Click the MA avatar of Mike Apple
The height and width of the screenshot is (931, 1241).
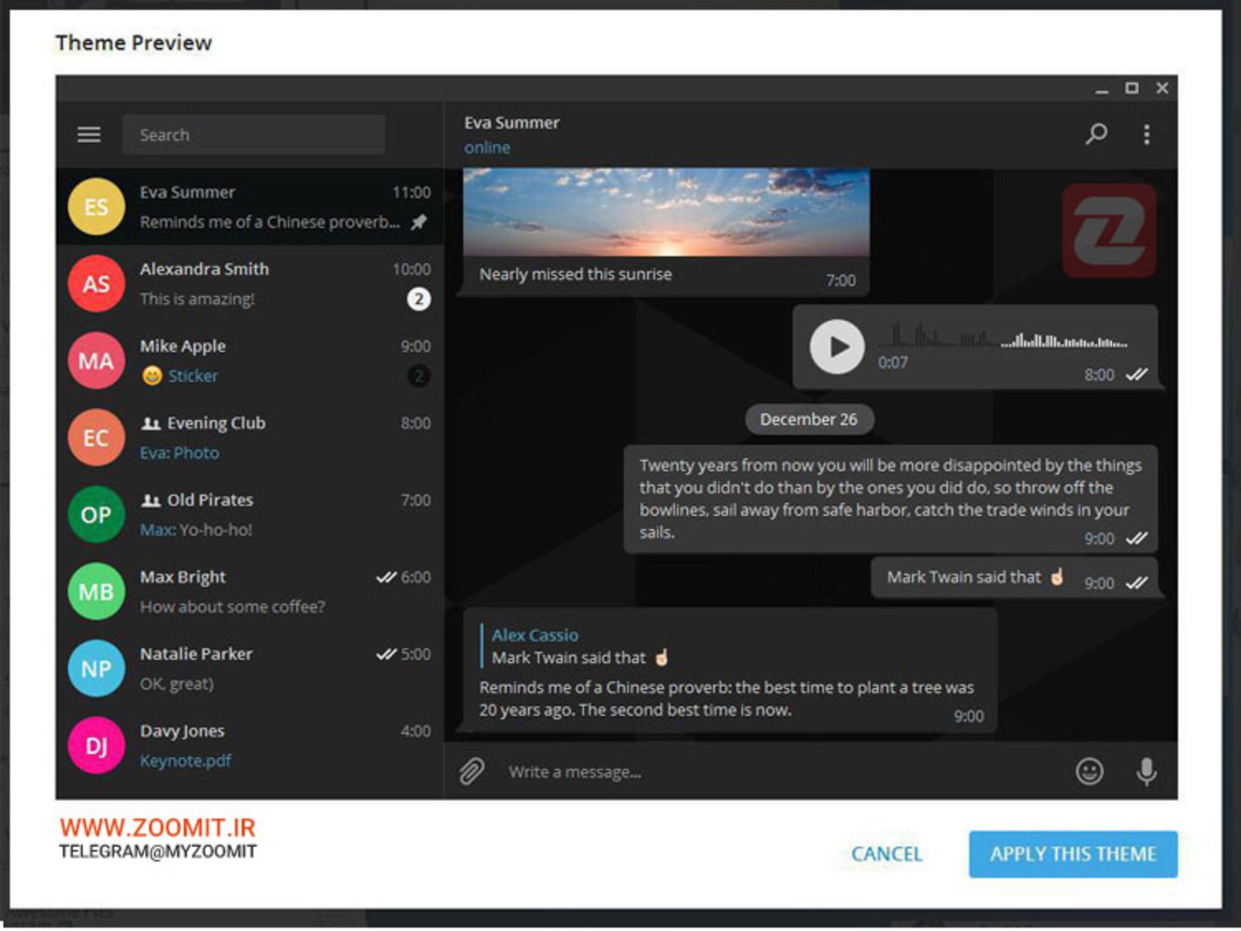click(96, 361)
